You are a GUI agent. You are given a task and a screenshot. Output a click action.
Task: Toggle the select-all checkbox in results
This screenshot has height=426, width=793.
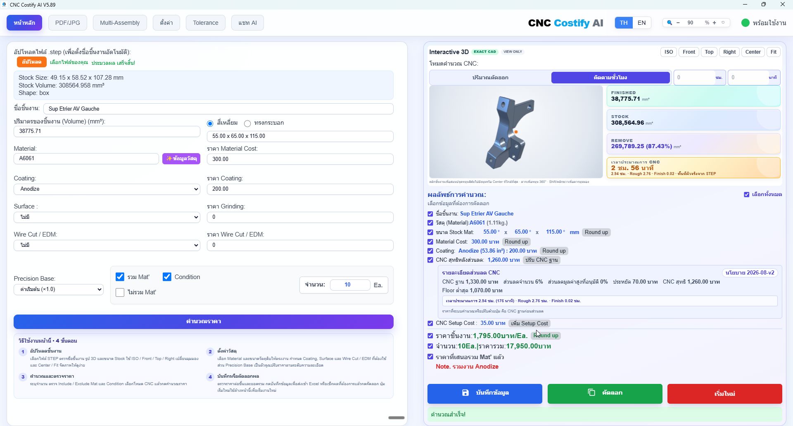[747, 194]
